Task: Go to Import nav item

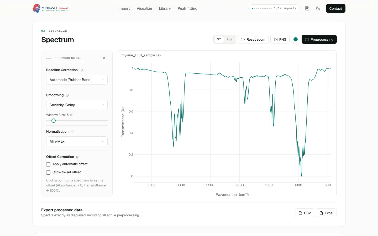Action: pos(124,8)
